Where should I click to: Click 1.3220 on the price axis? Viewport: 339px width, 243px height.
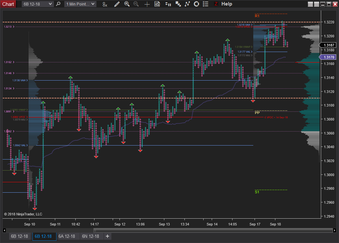(x=329, y=22)
